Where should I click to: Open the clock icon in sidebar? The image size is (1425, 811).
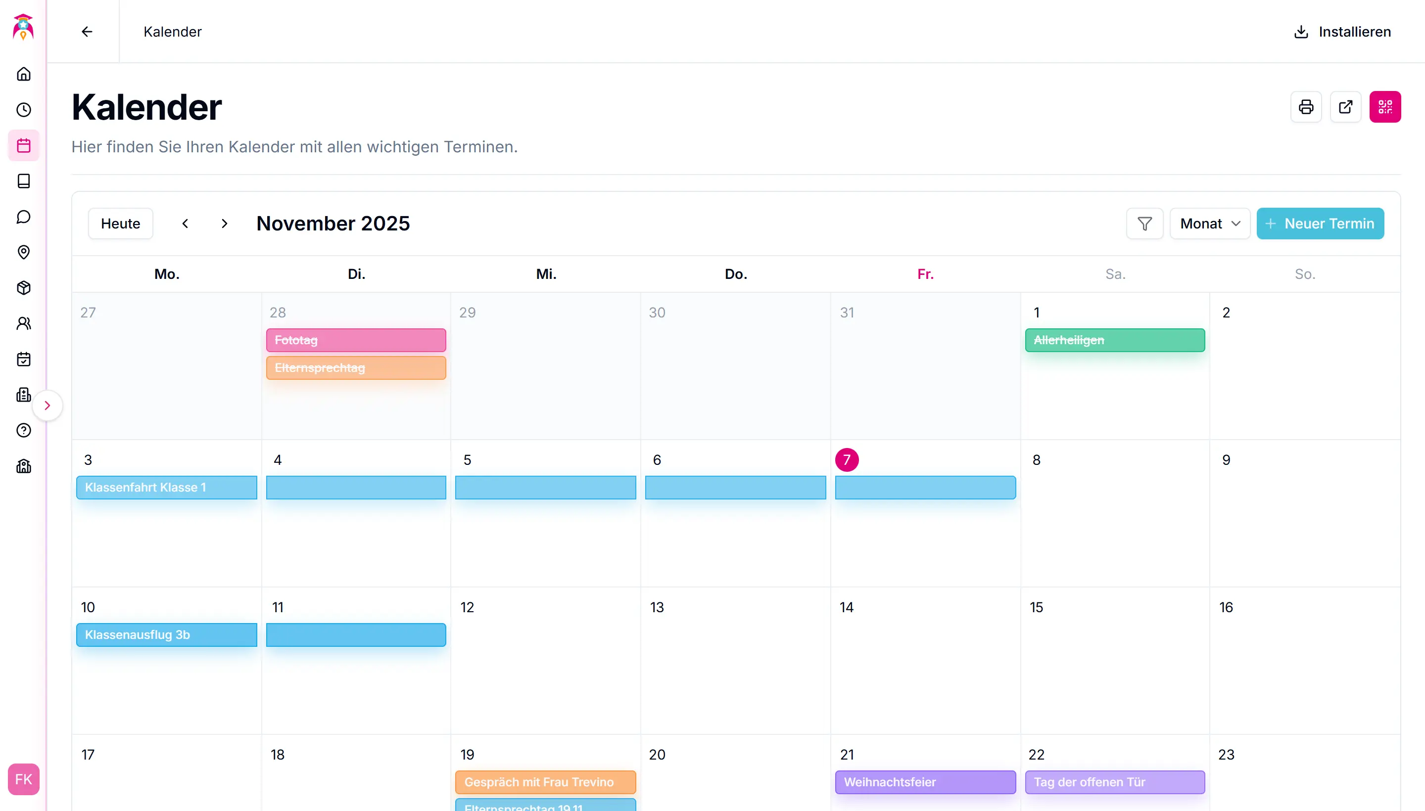pos(23,110)
